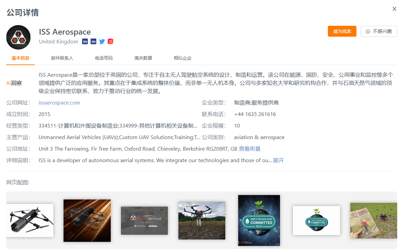Open the white-background drone thumbnail
The height and width of the screenshot is (250, 404).
tap(30, 220)
